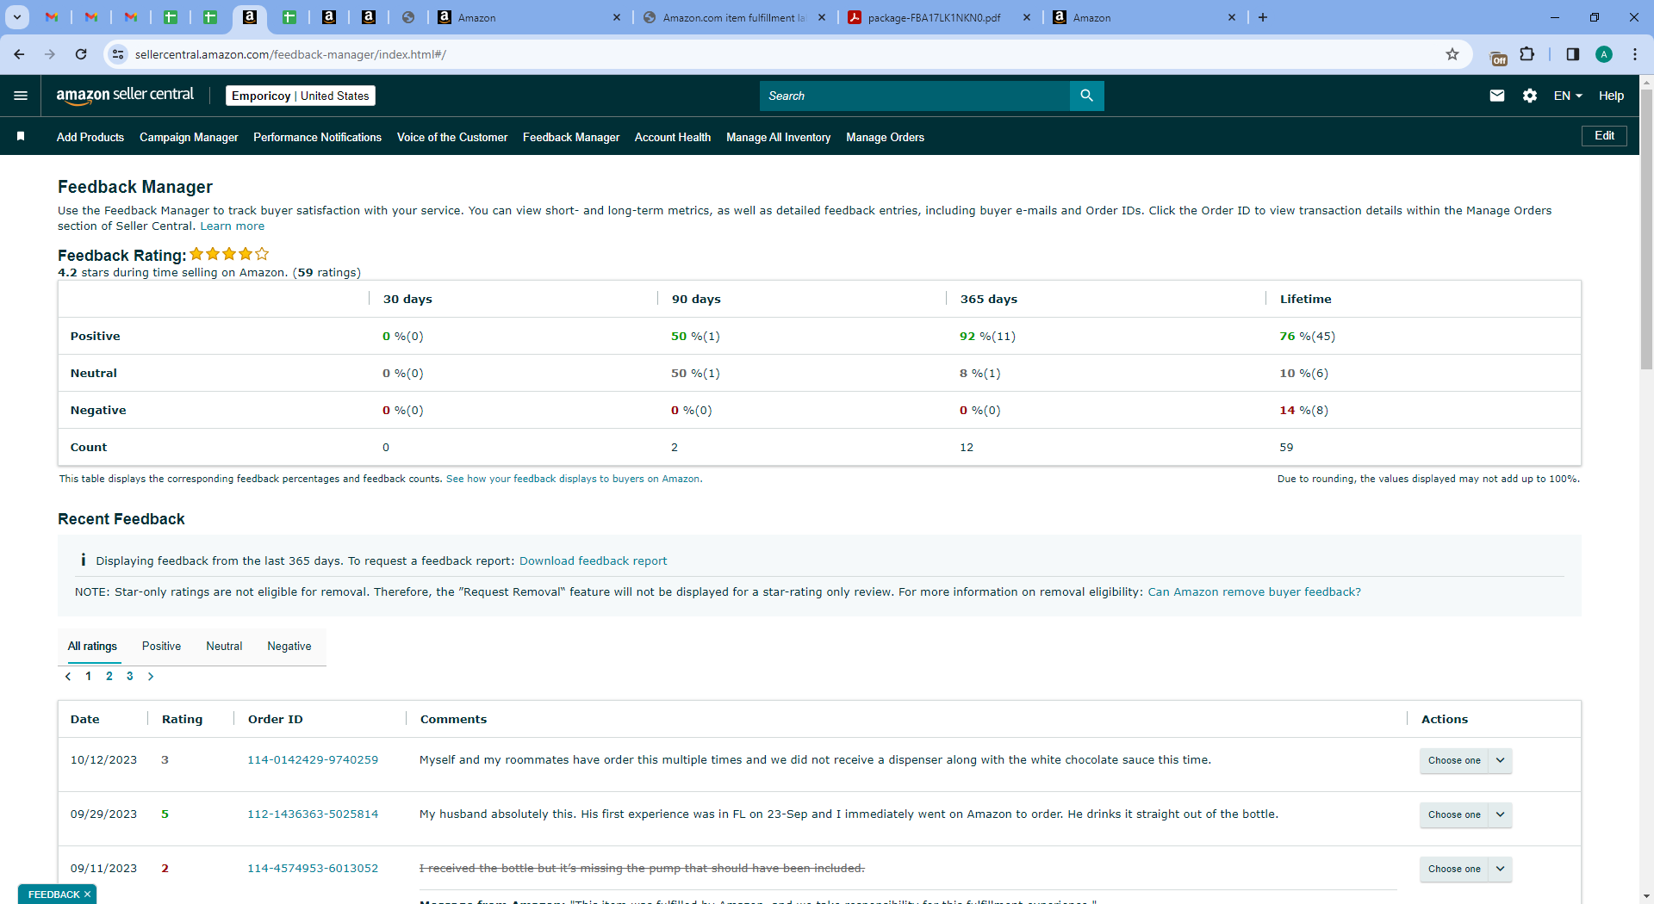The width and height of the screenshot is (1654, 904).
Task: Go to previous feedback page arrow
Action: click(68, 677)
